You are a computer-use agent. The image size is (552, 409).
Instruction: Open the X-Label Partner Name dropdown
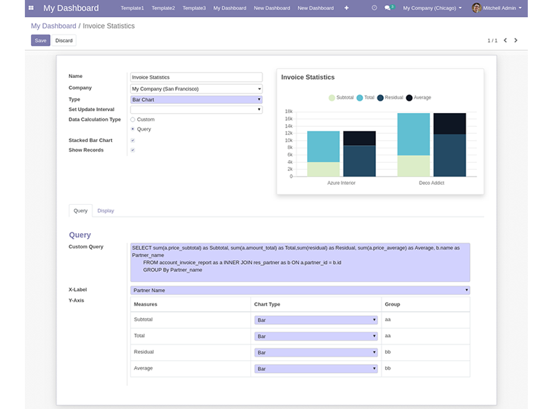tap(299, 290)
